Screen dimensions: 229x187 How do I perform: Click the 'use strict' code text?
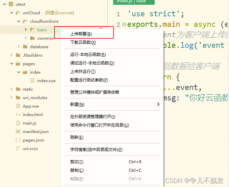(x=154, y=14)
